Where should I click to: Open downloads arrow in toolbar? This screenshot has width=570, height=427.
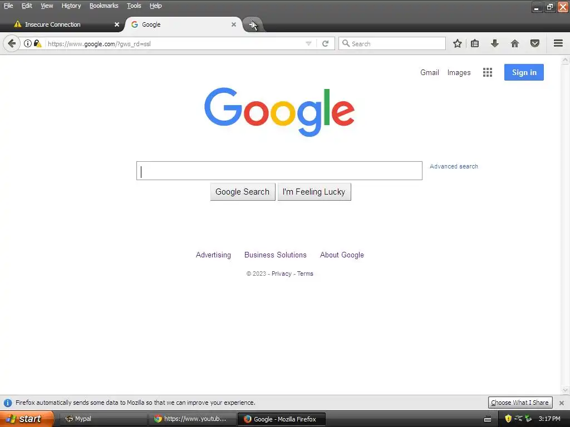495,43
